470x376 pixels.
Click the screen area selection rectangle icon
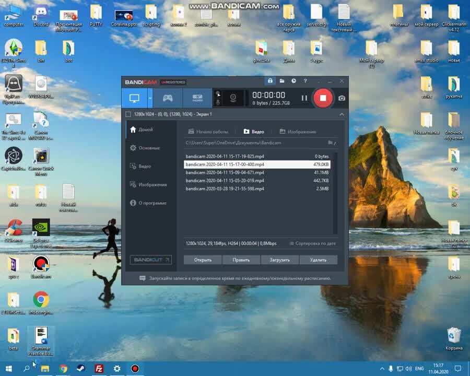click(128, 114)
